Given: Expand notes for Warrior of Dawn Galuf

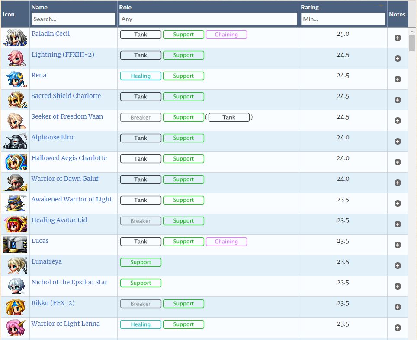Looking at the screenshot, I should pyautogui.click(x=398, y=183).
